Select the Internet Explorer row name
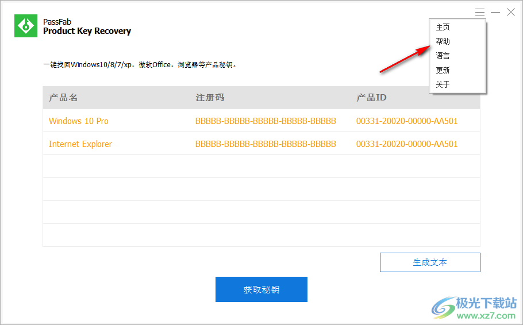Viewport: 523px width, 325px height. point(80,144)
